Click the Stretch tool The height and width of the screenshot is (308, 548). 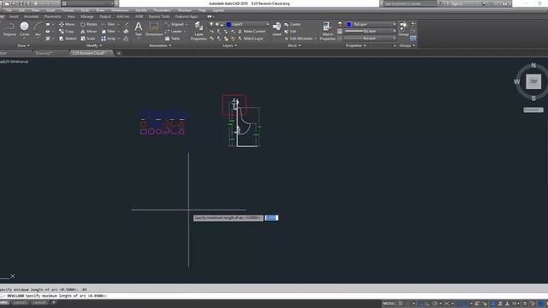tap(68, 38)
